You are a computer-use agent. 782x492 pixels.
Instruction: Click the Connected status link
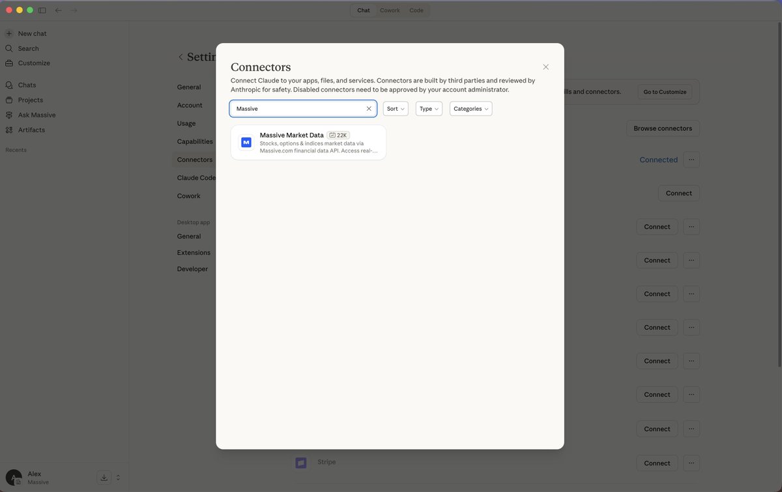click(x=658, y=160)
